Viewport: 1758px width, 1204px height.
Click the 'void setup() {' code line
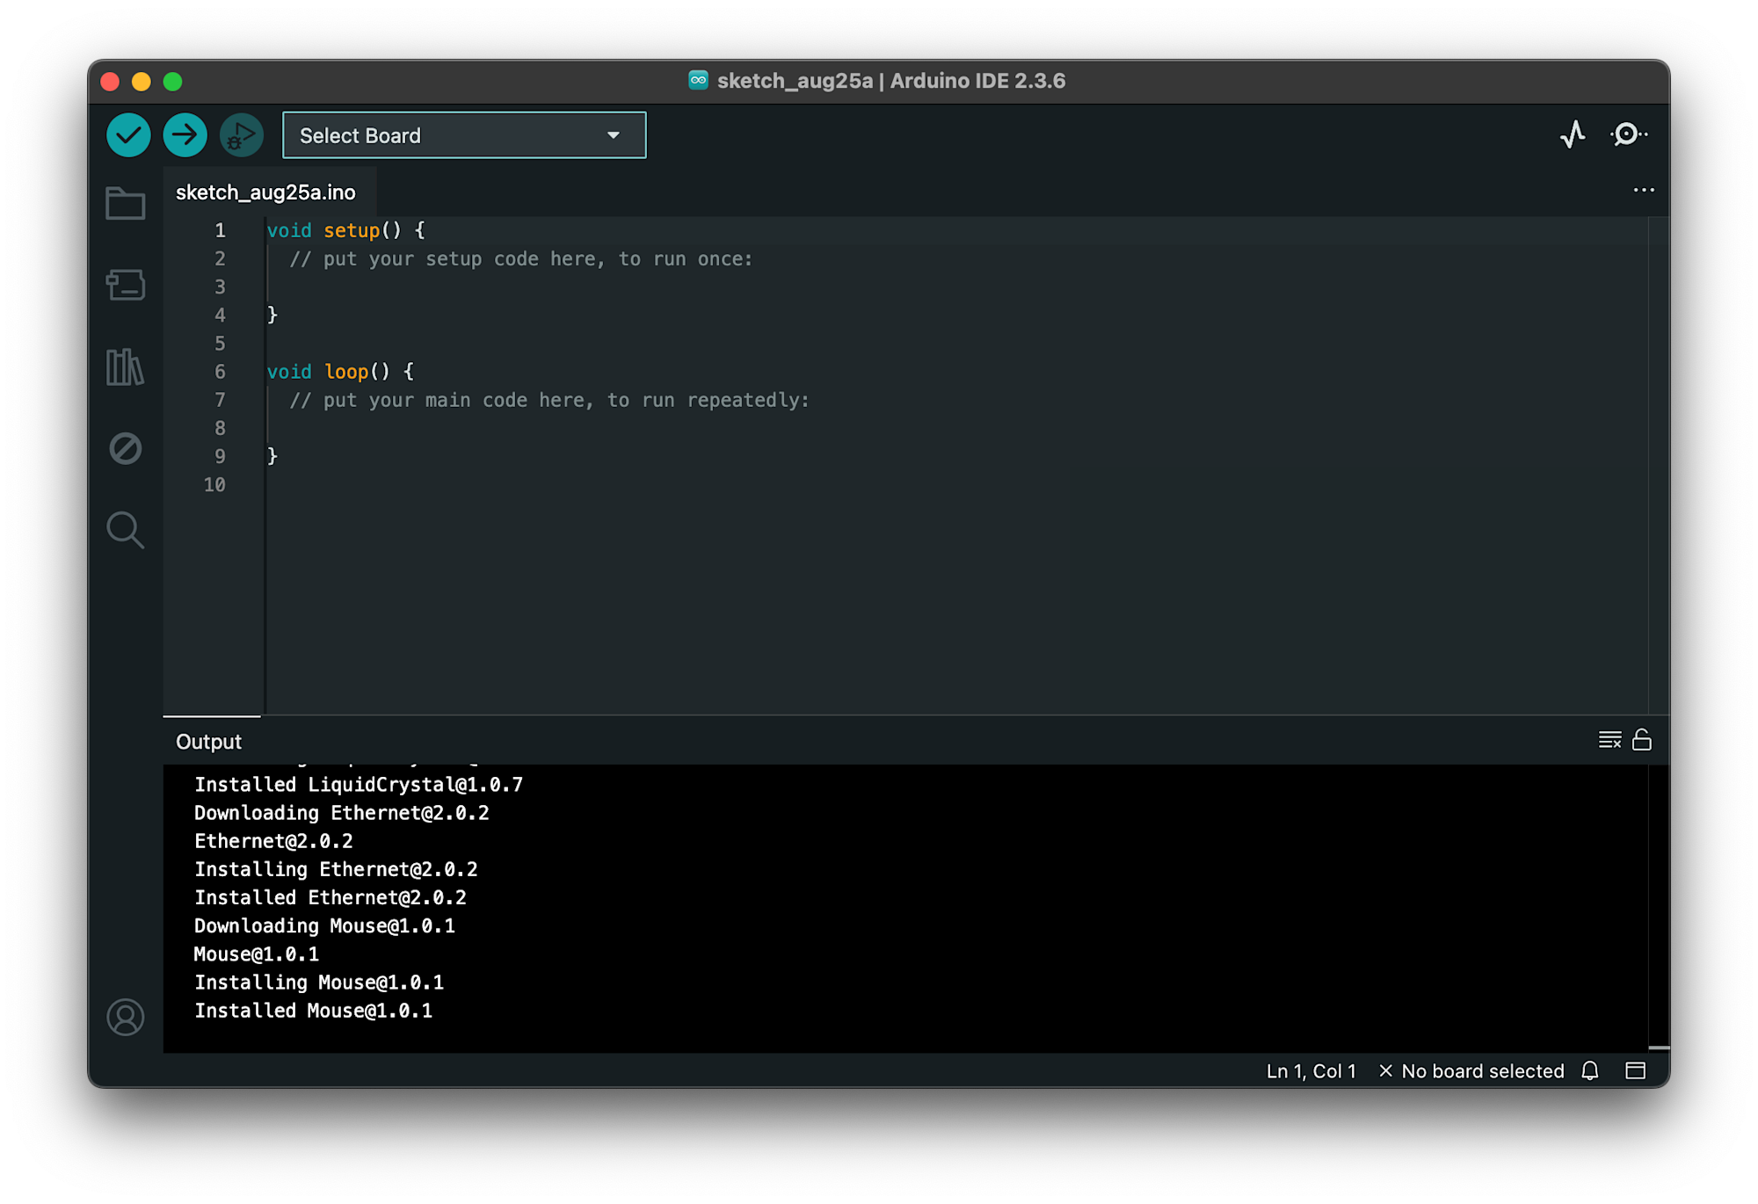point(345,230)
